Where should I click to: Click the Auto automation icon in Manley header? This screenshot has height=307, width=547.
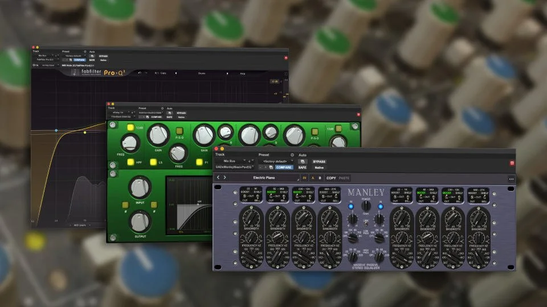click(x=303, y=161)
